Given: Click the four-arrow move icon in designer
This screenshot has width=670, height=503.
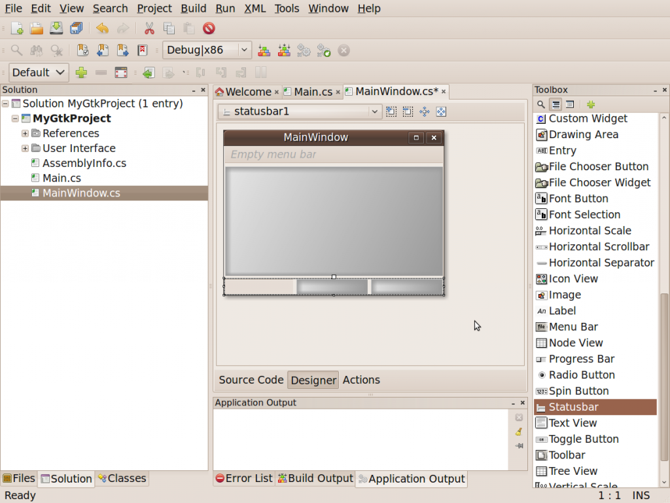Looking at the screenshot, I should click(x=424, y=111).
